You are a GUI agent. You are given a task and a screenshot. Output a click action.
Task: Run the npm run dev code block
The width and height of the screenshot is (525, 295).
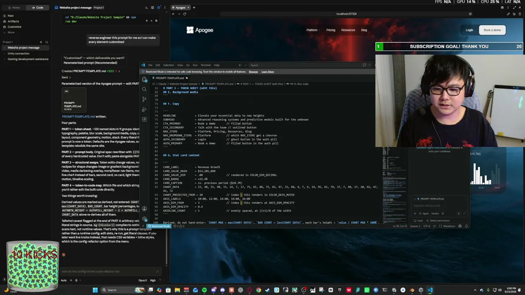tap(147, 20)
